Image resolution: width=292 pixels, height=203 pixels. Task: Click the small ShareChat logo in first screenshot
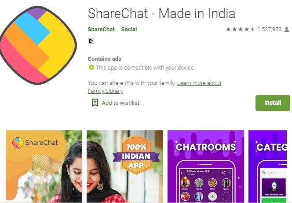click(18, 143)
